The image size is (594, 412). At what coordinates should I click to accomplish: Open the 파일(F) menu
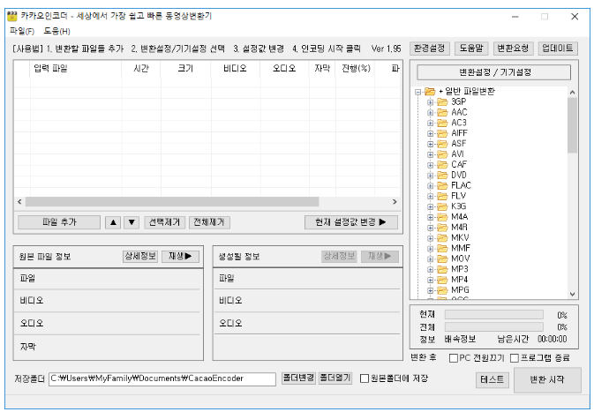click(21, 31)
